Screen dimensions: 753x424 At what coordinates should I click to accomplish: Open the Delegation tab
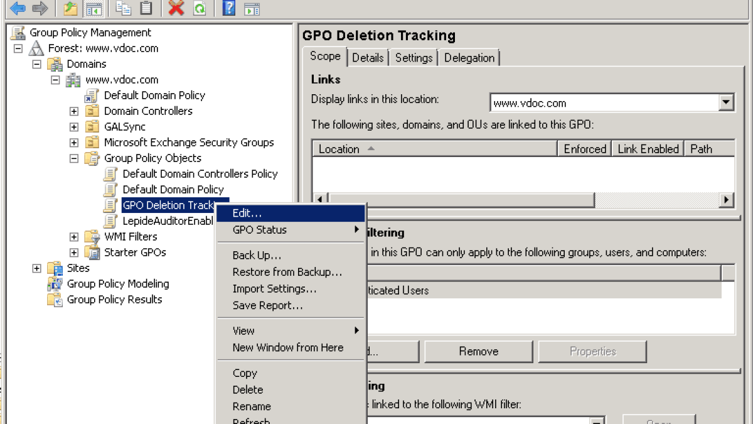click(x=469, y=58)
